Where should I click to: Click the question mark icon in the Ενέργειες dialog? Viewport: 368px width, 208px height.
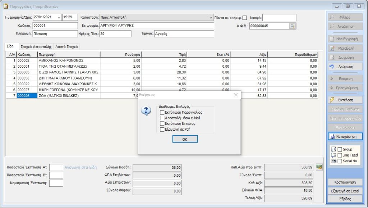(x=146, y=110)
